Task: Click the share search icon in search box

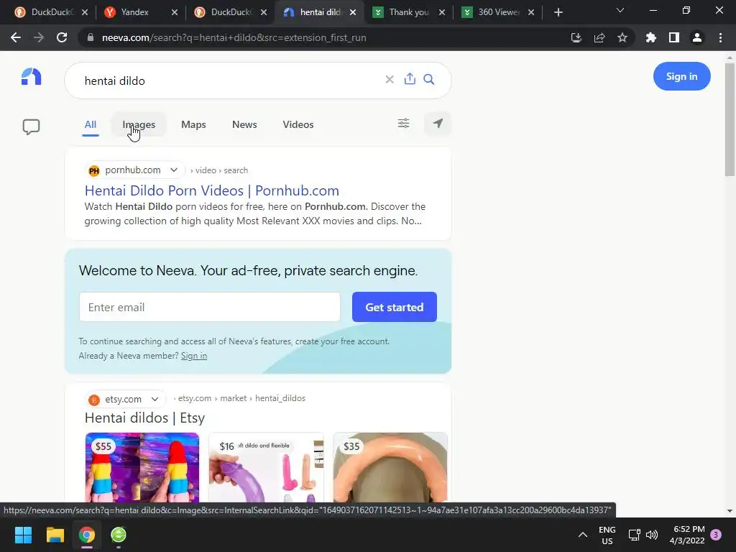Action: point(410,79)
